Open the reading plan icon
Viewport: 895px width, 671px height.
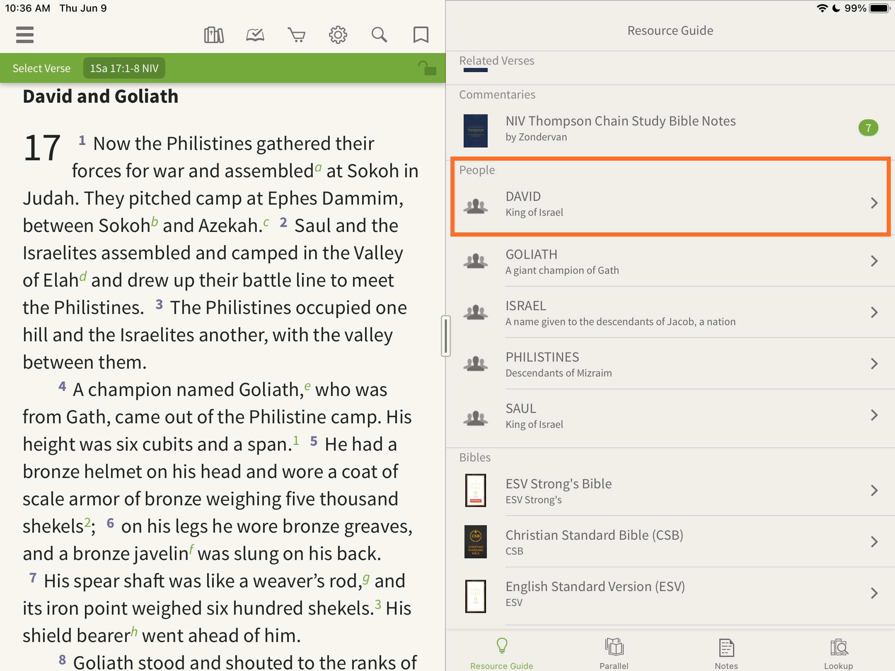tap(255, 35)
